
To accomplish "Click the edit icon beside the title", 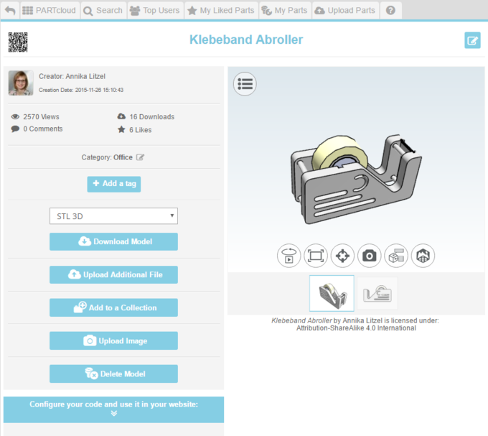I will [x=472, y=40].
